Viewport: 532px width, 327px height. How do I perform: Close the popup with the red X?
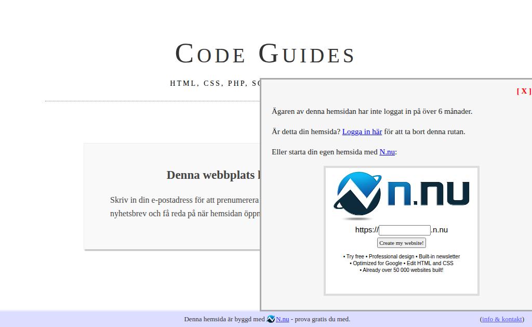pyautogui.click(x=524, y=91)
